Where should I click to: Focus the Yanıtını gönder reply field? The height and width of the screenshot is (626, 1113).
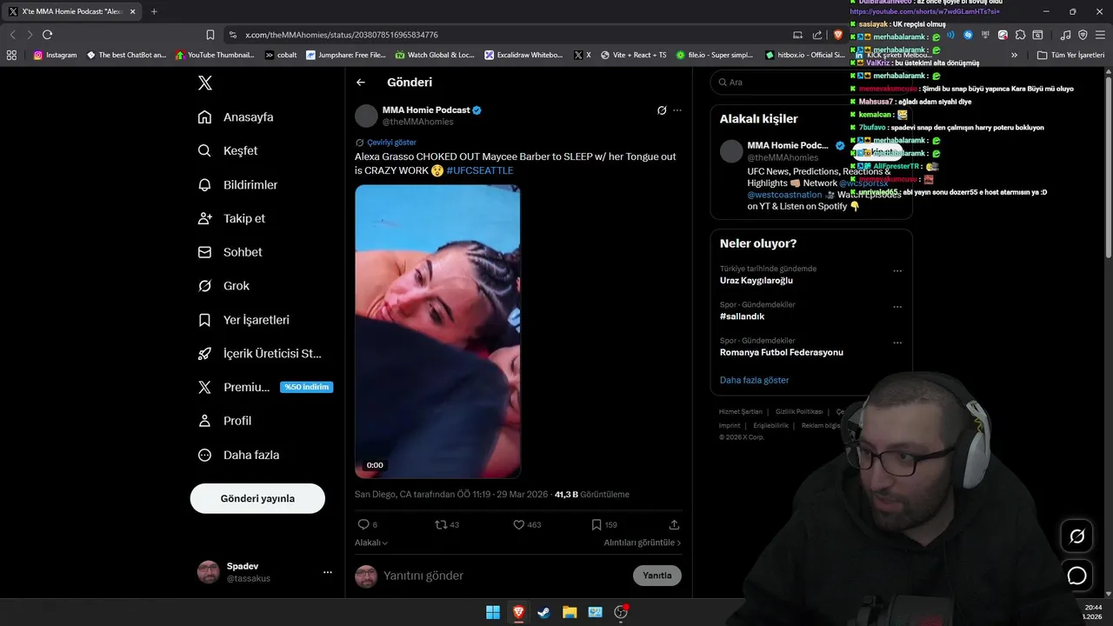tap(504, 576)
